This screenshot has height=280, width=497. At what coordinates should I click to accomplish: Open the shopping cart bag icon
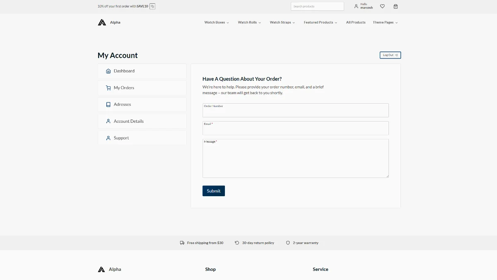coord(396,6)
